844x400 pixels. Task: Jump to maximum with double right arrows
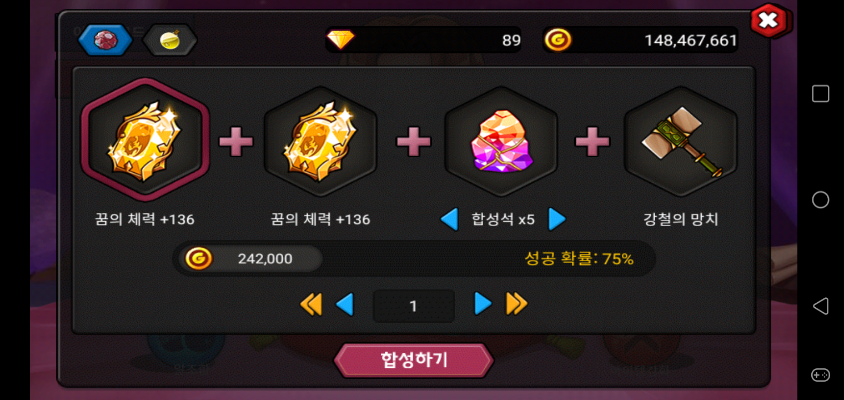(516, 304)
